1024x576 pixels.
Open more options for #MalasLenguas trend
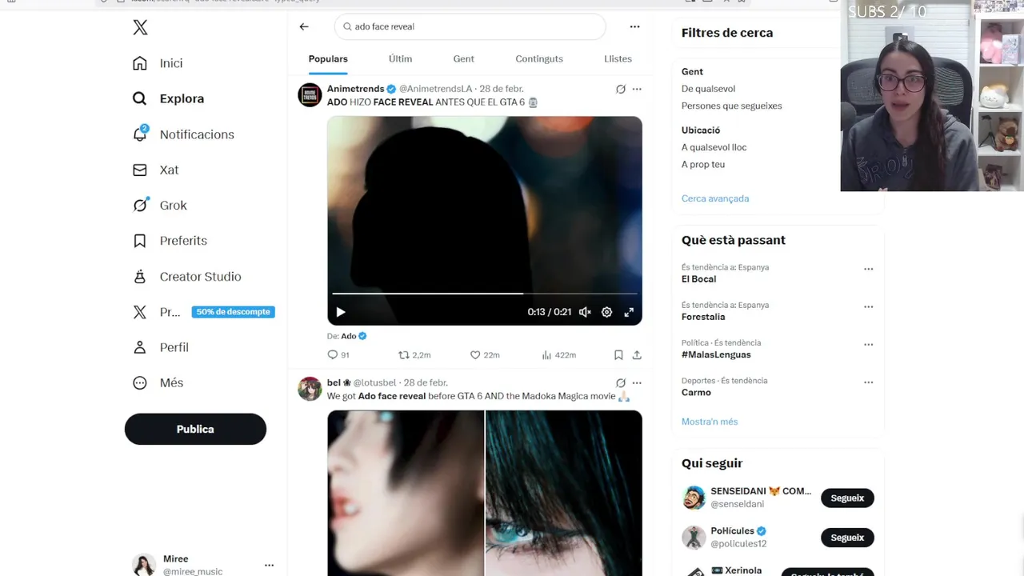[x=868, y=344]
